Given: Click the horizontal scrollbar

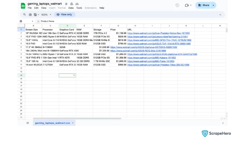Looking at the screenshot, I should coord(77,118).
